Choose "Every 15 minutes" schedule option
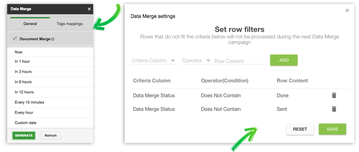The height and width of the screenshot is (152, 359). point(50,102)
